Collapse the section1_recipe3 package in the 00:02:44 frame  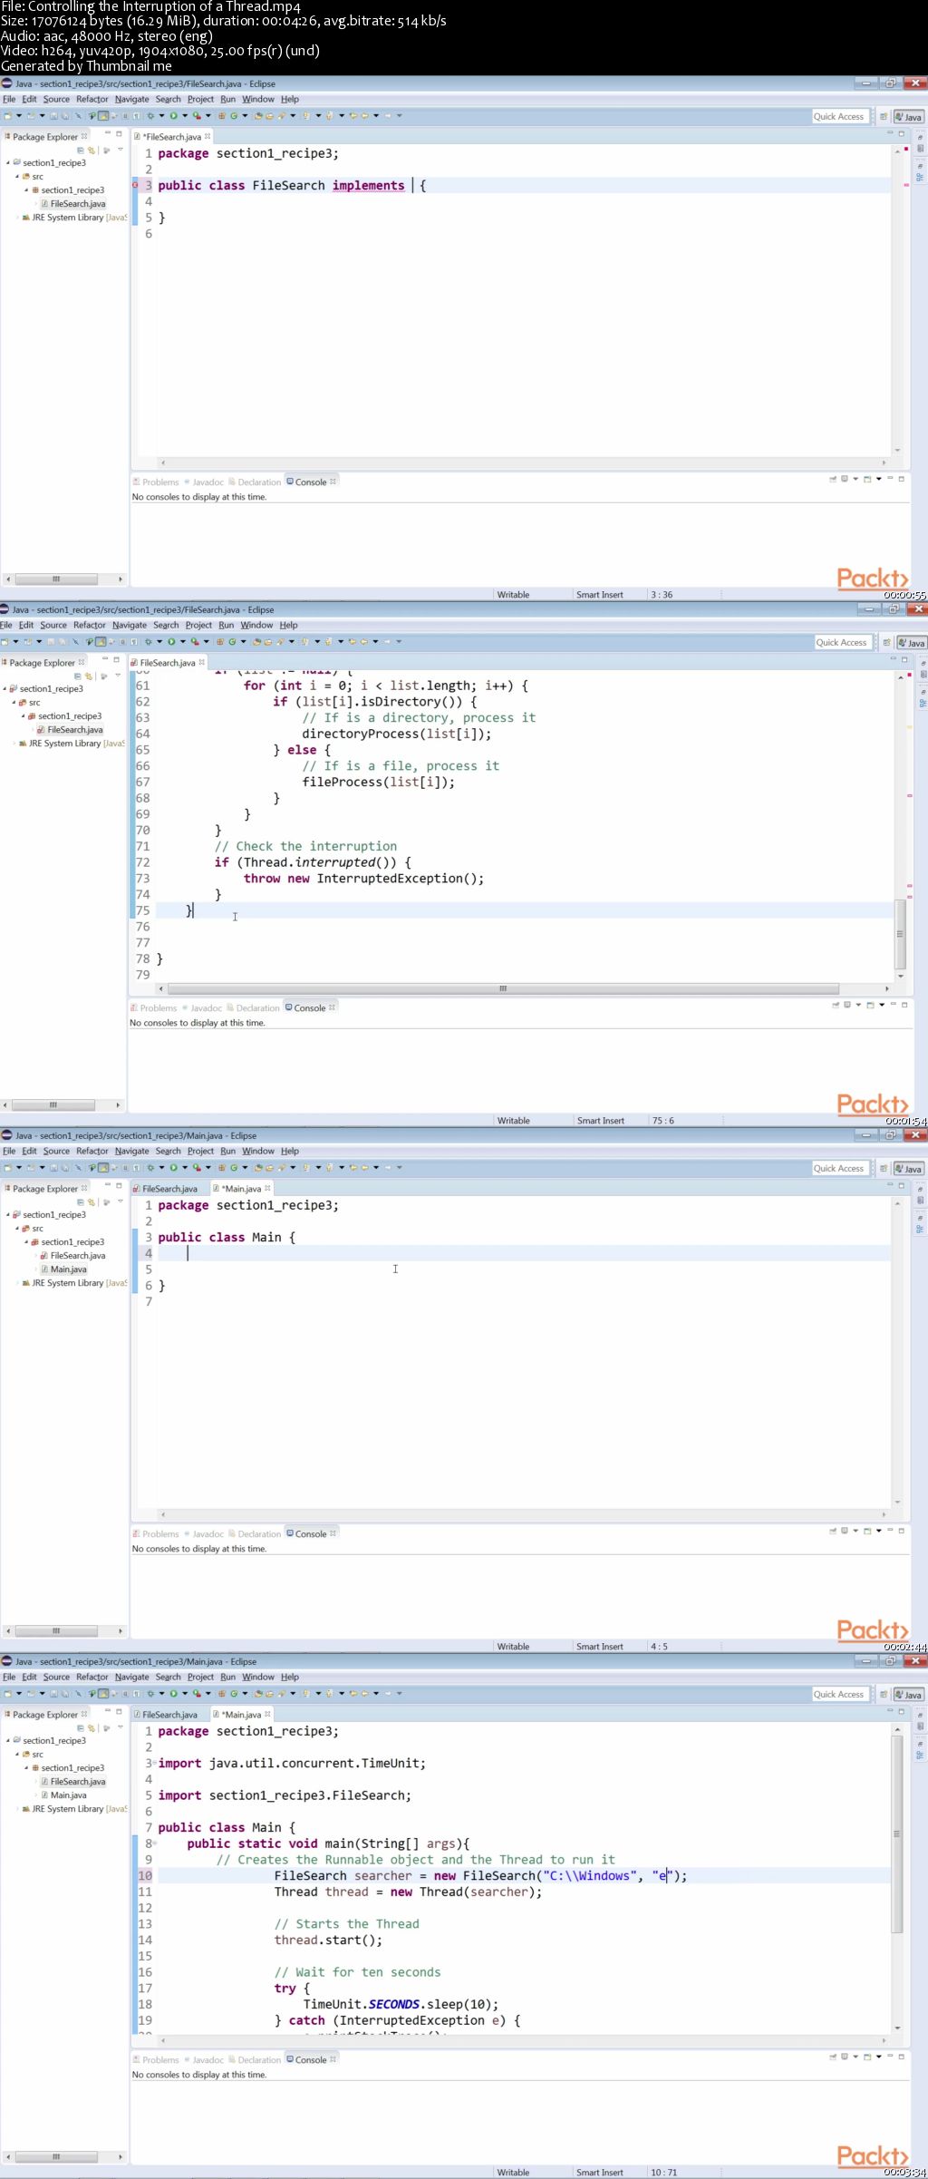26,1242
